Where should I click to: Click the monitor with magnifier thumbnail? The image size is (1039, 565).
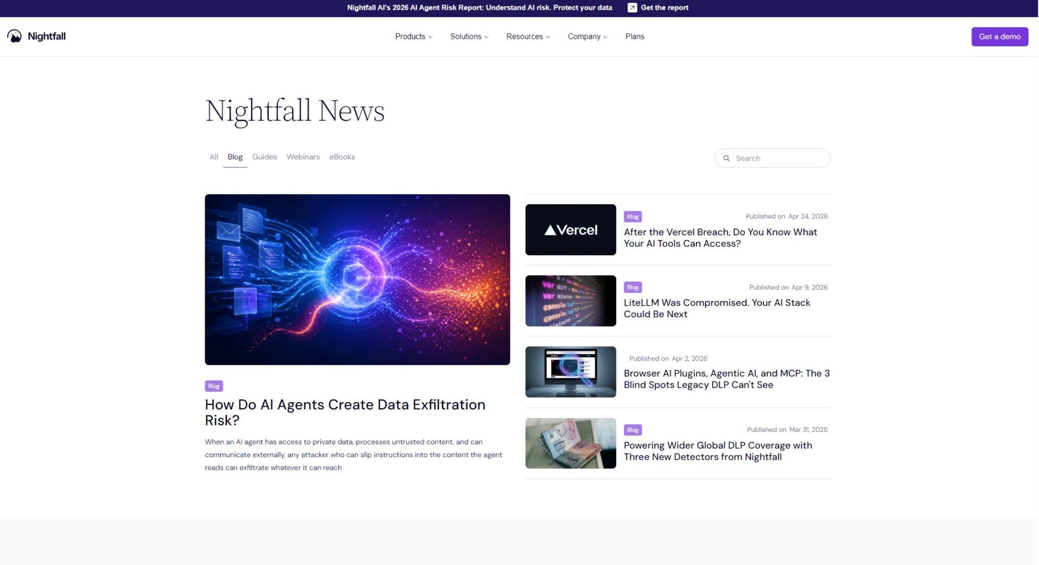coord(570,372)
